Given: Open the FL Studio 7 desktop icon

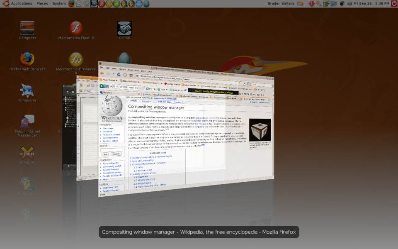Looking at the screenshot, I should click(27, 186).
